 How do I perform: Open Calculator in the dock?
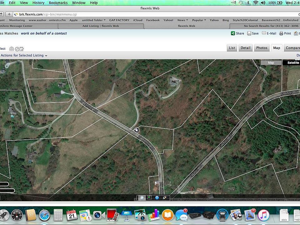tap(58, 215)
